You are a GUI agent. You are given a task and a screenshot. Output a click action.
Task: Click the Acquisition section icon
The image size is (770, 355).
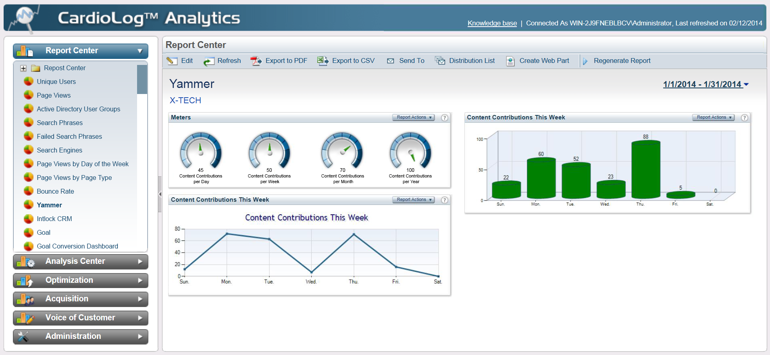point(25,299)
